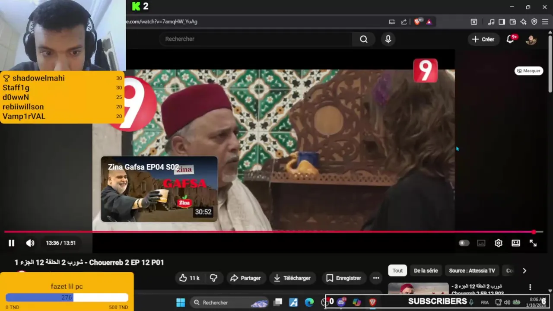Enter fullscreen from the player controls
Image resolution: width=553 pixels, height=311 pixels.
click(x=533, y=243)
